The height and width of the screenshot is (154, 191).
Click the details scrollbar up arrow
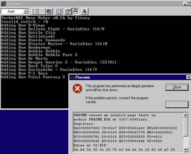click(186, 115)
